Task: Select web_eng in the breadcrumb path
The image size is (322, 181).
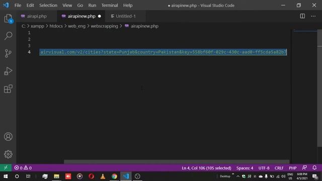Action: pos(76,26)
